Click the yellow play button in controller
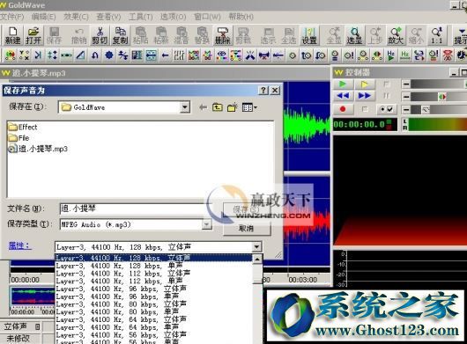467x344 pixels. click(365, 84)
